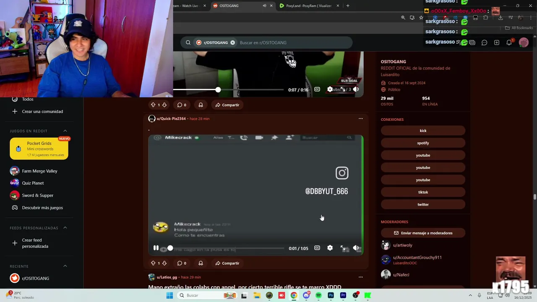Open the twitter connection link
This screenshot has height=302, width=537.
point(423,204)
